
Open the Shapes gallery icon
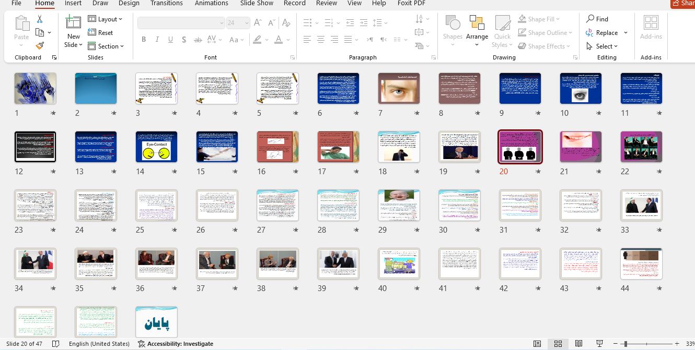(x=453, y=23)
